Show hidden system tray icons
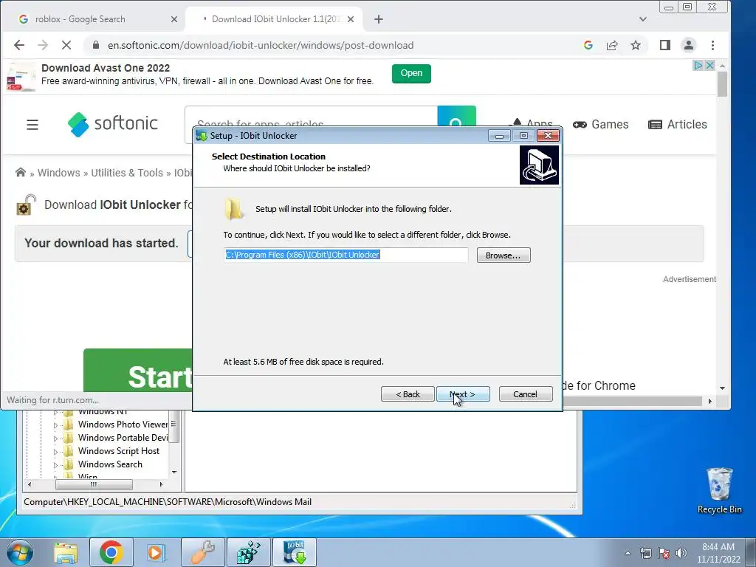756x567 pixels. 628,553
